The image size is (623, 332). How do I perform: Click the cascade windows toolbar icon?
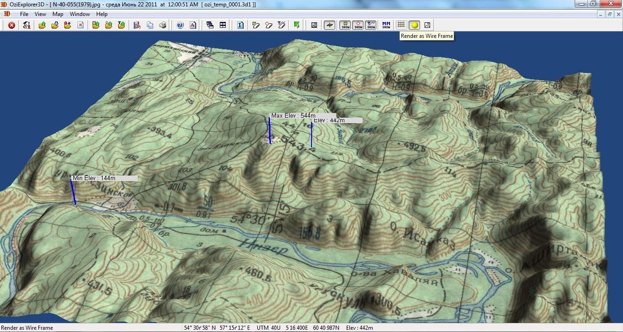point(210,25)
